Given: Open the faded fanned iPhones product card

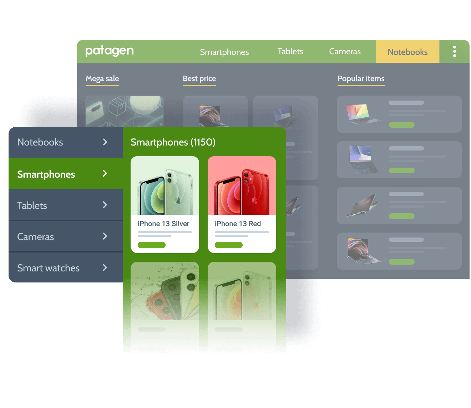Looking at the screenshot, I should coord(165,307).
